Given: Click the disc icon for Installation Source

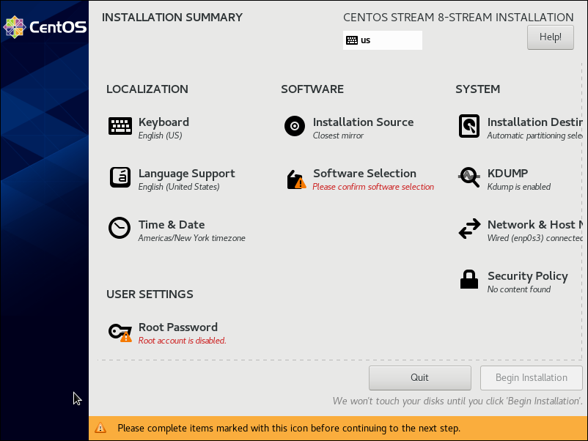Looking at the screenshot, I should [x=295, y=127].
